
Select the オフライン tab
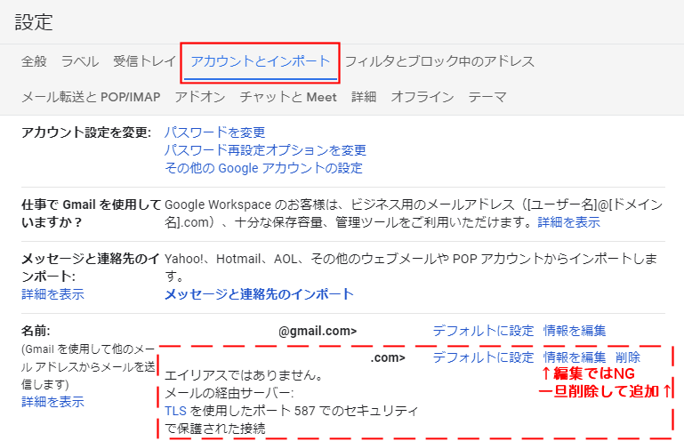click(422, 97)
